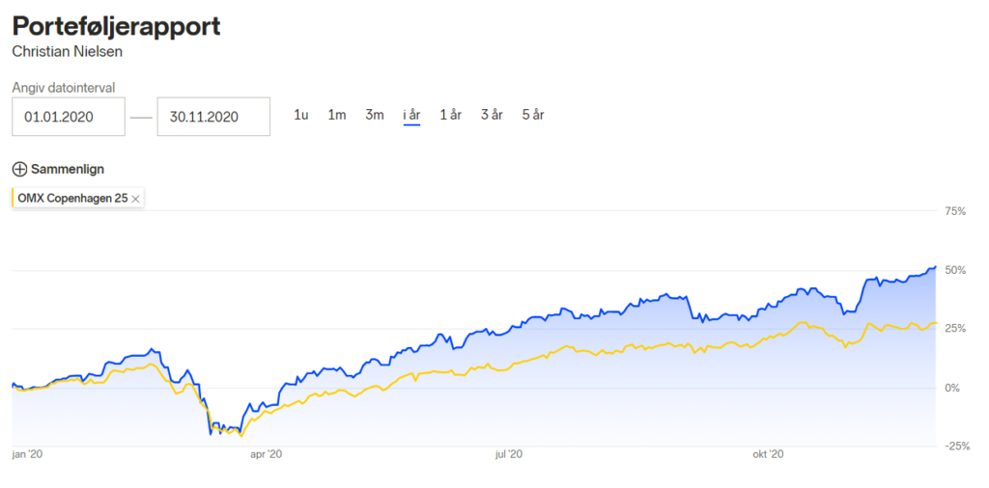Click the Porteføljerapport heading
The height and width of the screenshot is (488, 989).
click(116, 27)
